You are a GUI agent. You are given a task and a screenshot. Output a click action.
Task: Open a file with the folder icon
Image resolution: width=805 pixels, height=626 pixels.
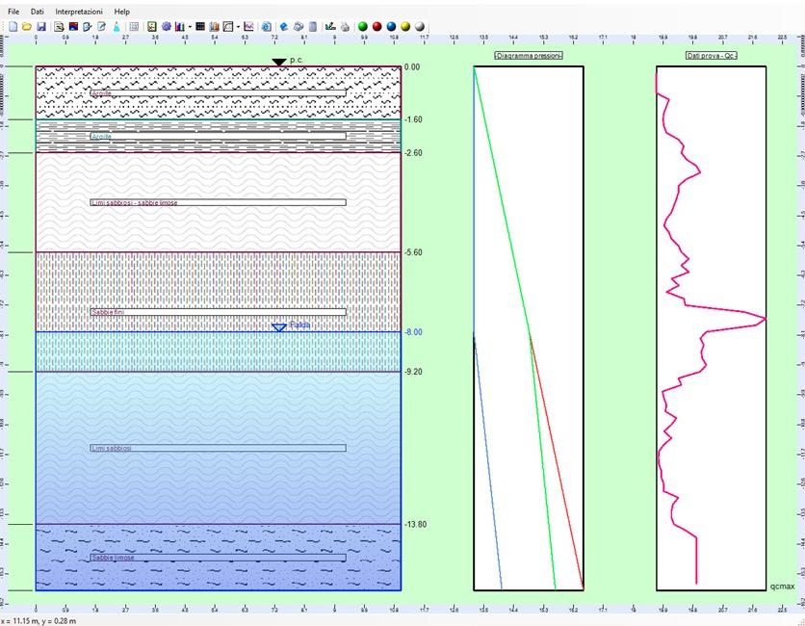(27, 27)
